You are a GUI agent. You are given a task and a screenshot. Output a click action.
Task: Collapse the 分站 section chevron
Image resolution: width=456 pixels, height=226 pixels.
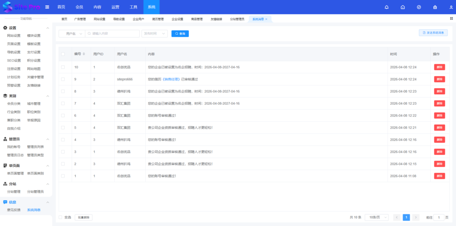point(48,184)
